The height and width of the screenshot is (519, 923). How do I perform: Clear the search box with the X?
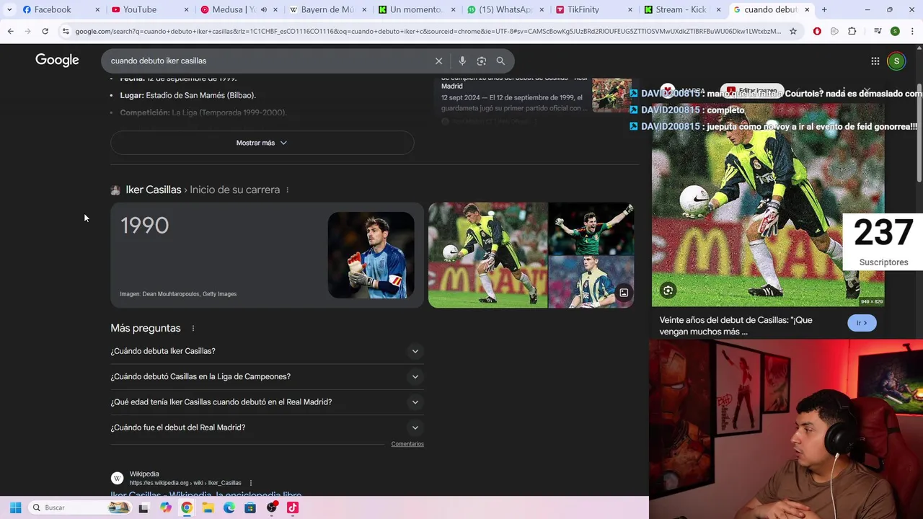(438, 61)
